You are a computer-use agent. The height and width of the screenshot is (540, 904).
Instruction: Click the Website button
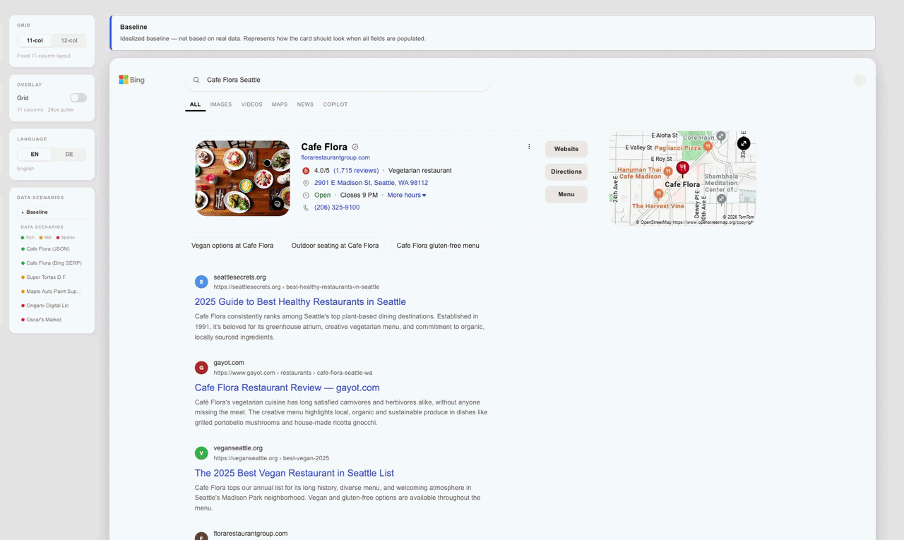pos(566,149)
